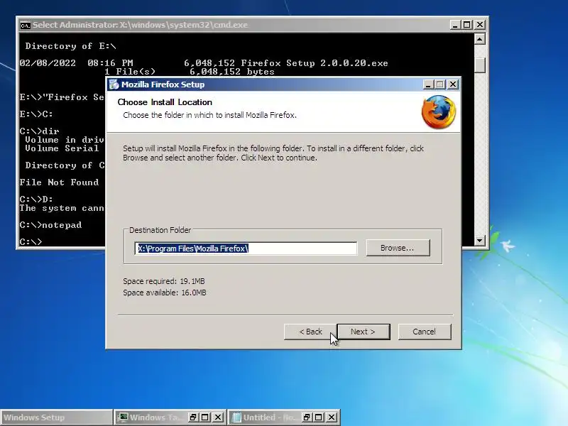Viewport: 568px width, 426px height.
Task: Close the cmd.exe command prompt window
Action: coord(480,25)
